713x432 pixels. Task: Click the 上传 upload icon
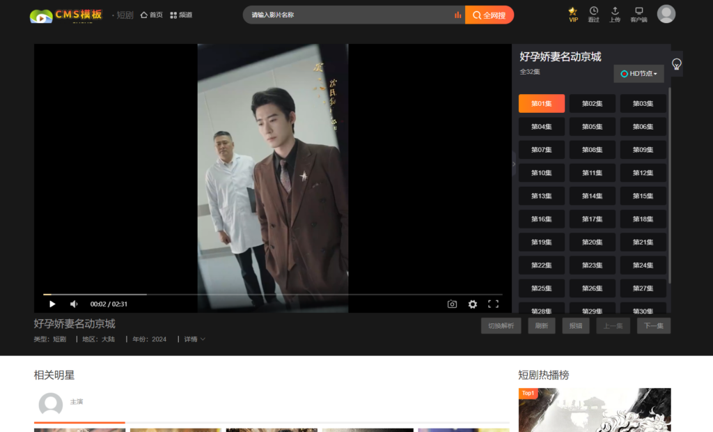pos(615,15)
